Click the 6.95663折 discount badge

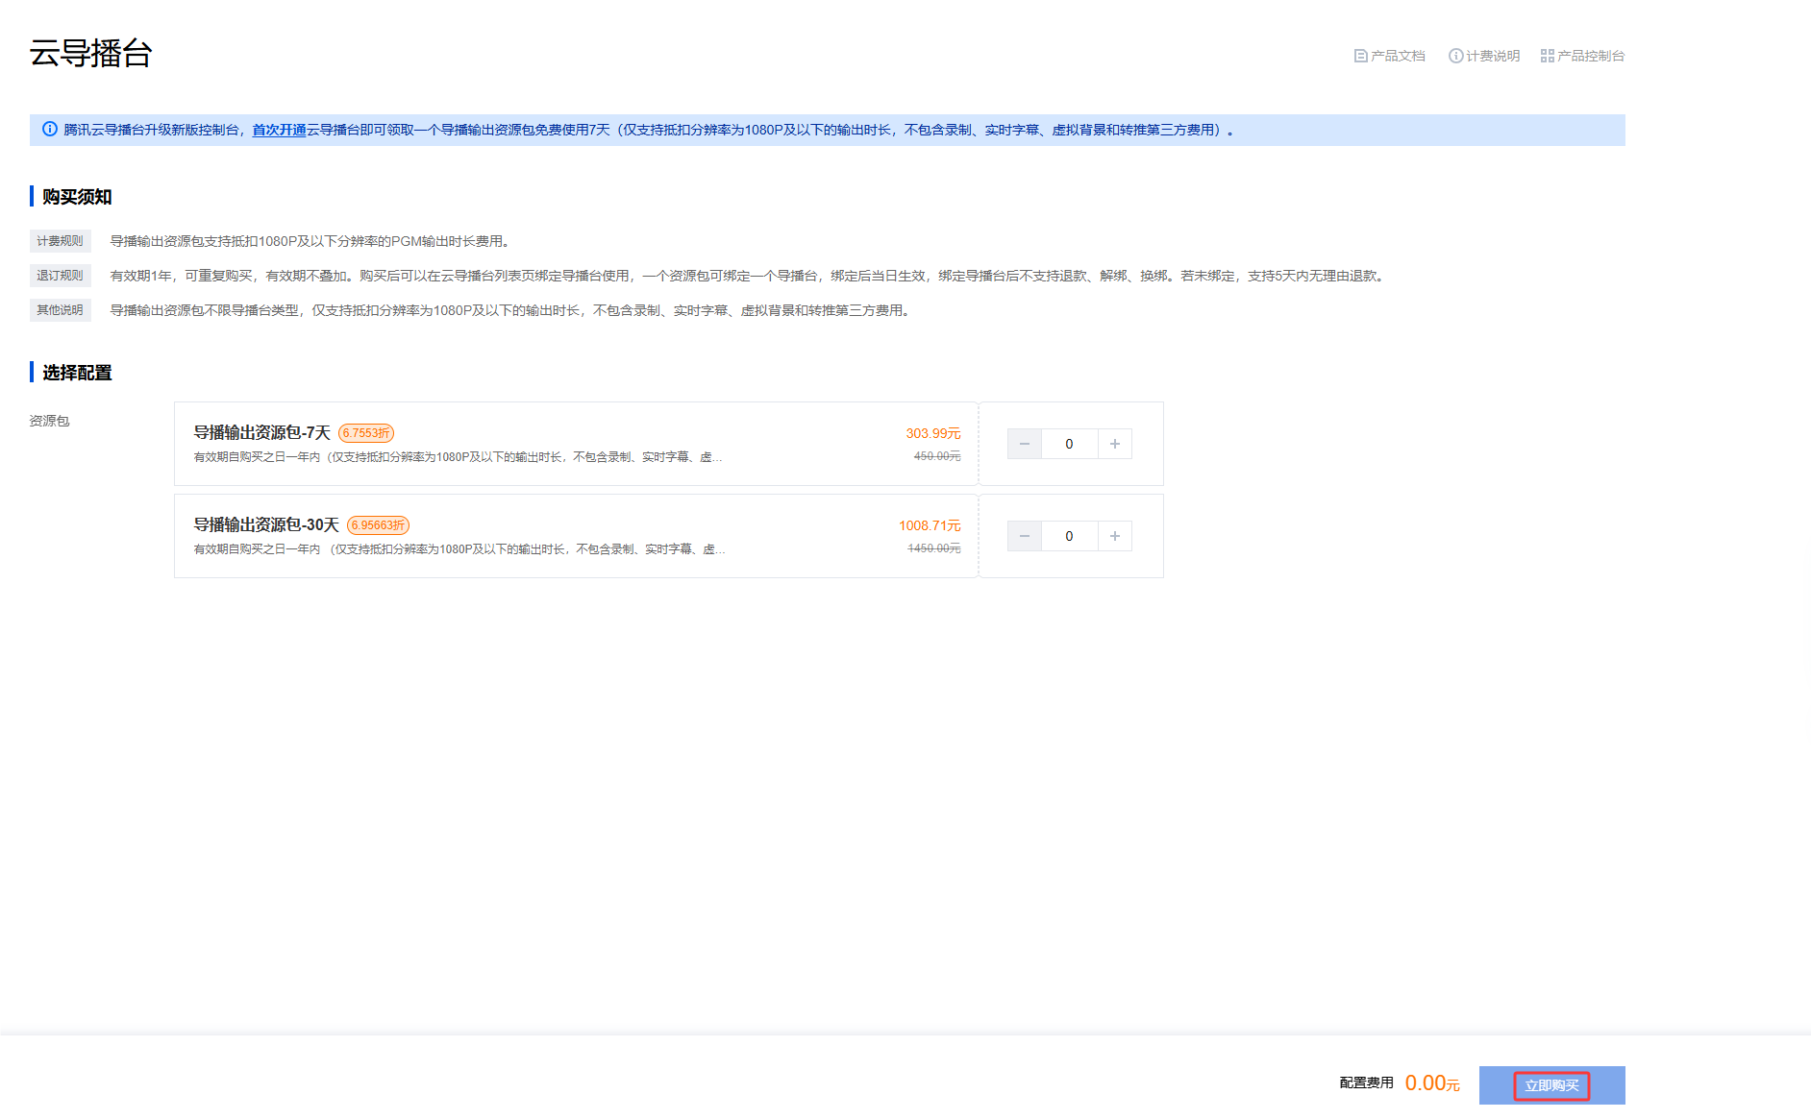378,525
